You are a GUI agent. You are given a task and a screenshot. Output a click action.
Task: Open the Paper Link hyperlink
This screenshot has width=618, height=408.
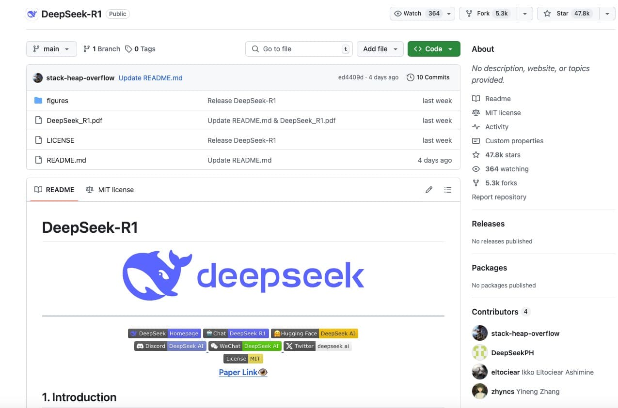pos(243,372)
